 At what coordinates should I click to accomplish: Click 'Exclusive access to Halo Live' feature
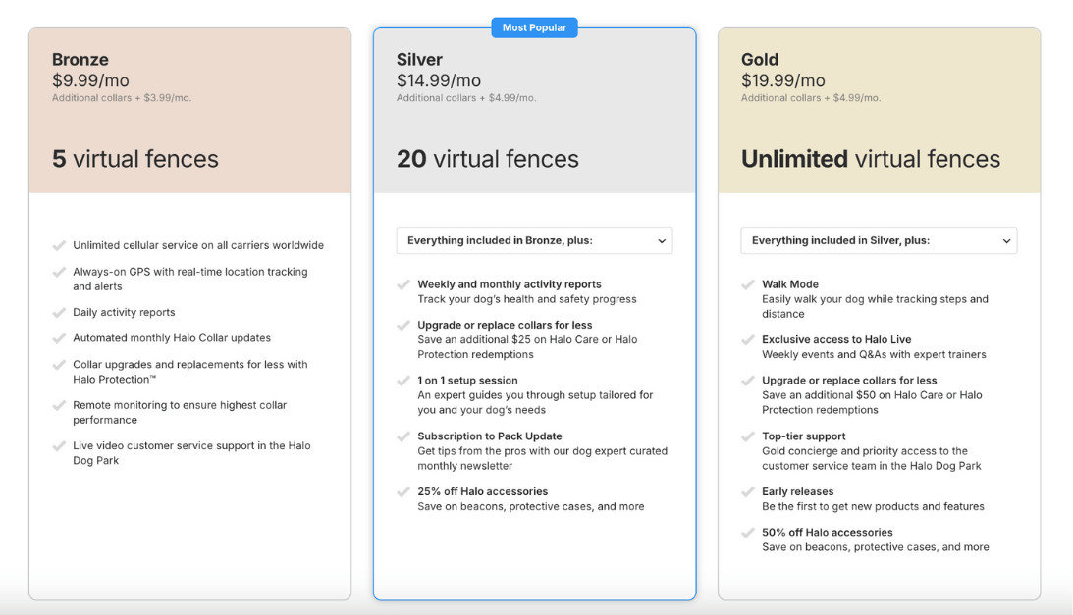click(x=836, y=340)
